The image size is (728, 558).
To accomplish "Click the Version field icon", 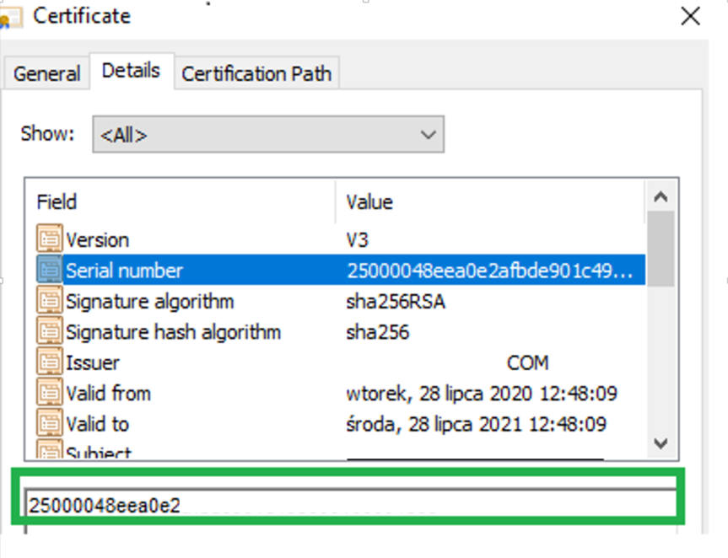I will (x=51, y=240).
